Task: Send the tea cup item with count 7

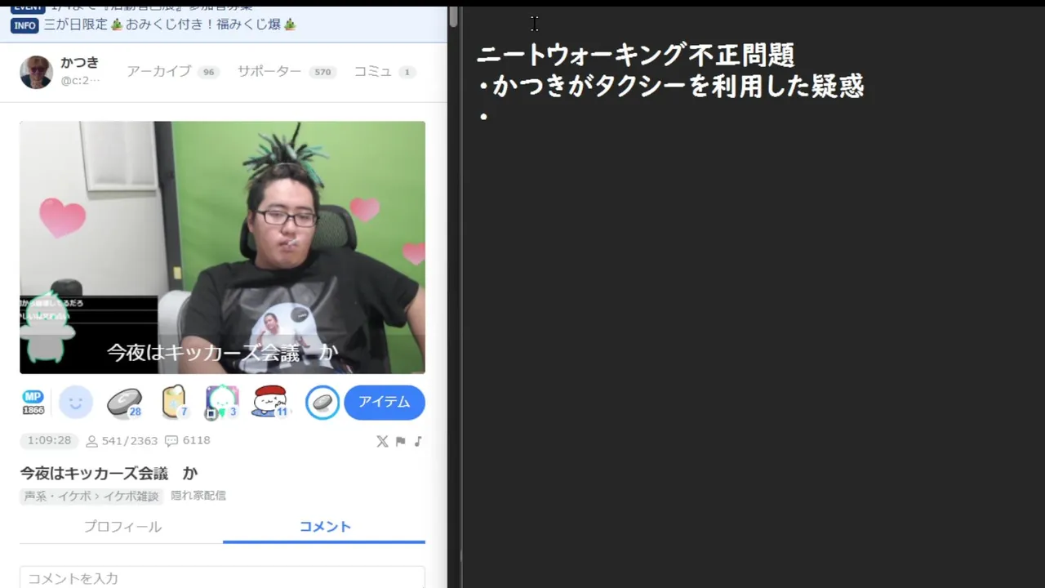Action: (173, 403)
